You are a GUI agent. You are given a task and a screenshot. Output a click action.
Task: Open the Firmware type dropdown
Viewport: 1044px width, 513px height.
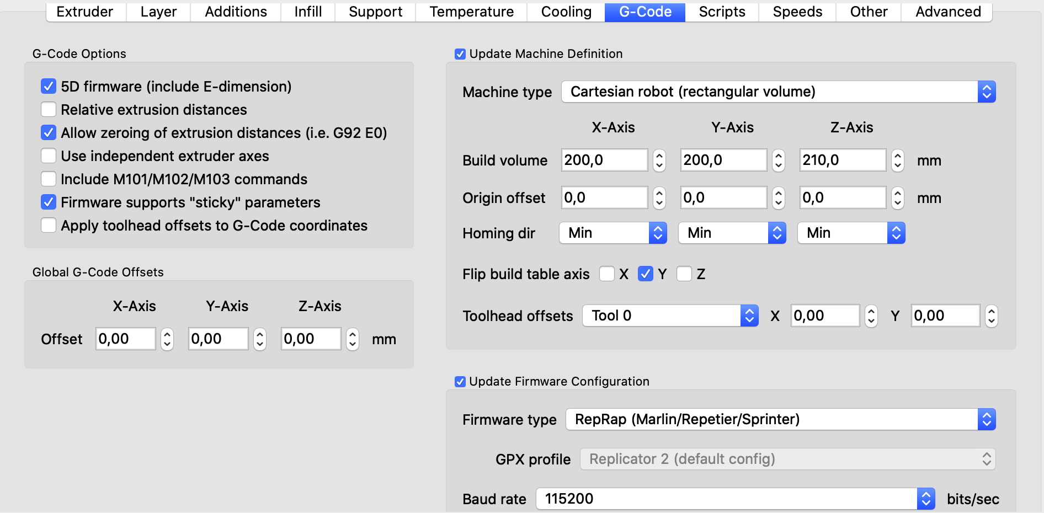[x=780, y=420]
